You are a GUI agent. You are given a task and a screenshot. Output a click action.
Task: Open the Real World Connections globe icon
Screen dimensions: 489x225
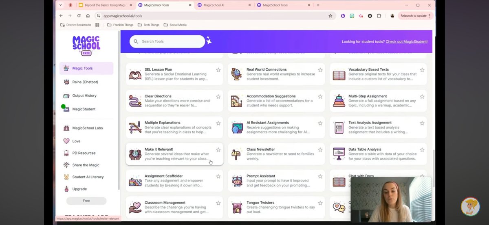(x=237, y=75)
